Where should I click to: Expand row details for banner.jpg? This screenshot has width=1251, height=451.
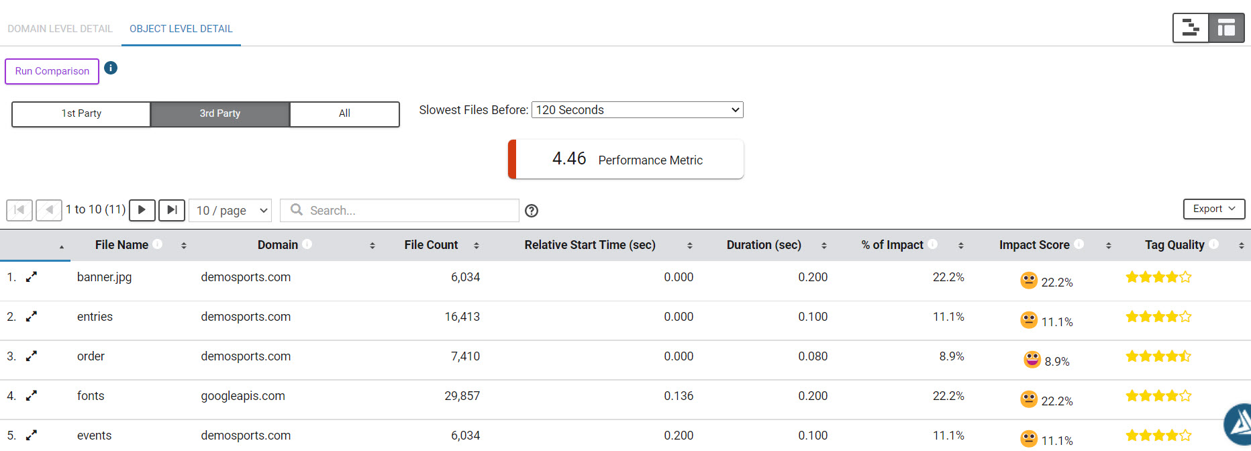pos(32,277)
